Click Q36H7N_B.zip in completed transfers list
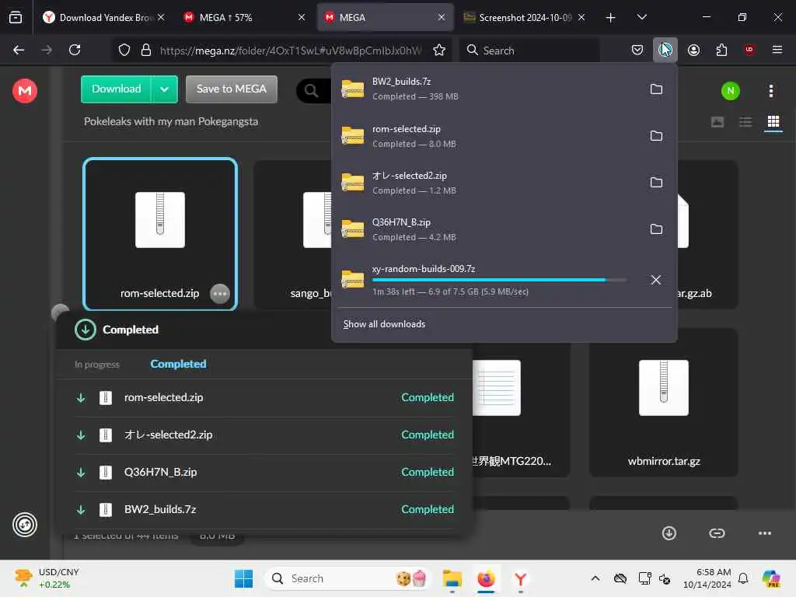The height and width of the screenshot is (597, 796). click(x=264, y=472)
